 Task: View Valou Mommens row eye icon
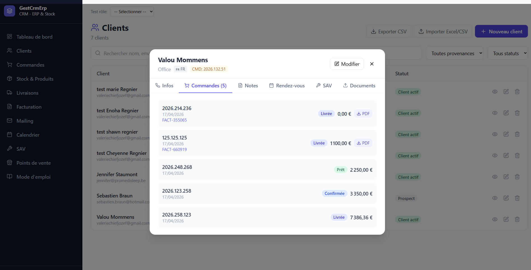495,219
